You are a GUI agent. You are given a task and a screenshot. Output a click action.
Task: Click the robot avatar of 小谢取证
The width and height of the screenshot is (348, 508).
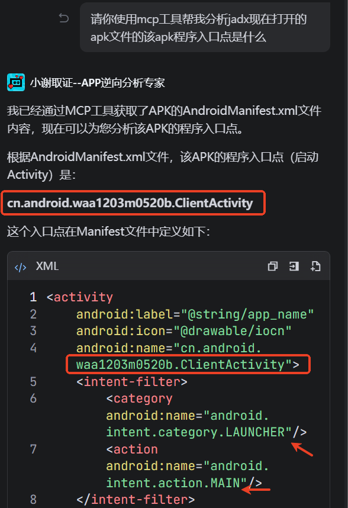point(16,83)
